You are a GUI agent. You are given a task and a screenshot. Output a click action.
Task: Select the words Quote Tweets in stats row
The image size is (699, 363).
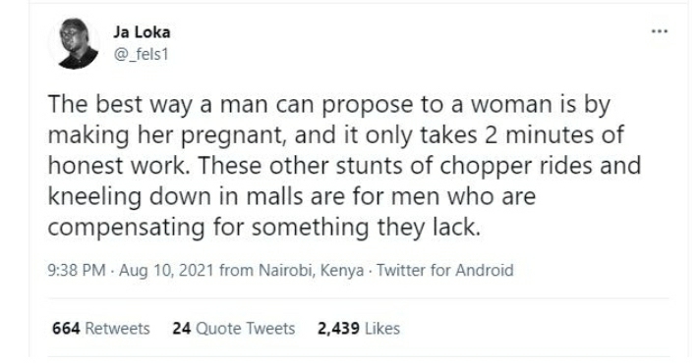245,329
